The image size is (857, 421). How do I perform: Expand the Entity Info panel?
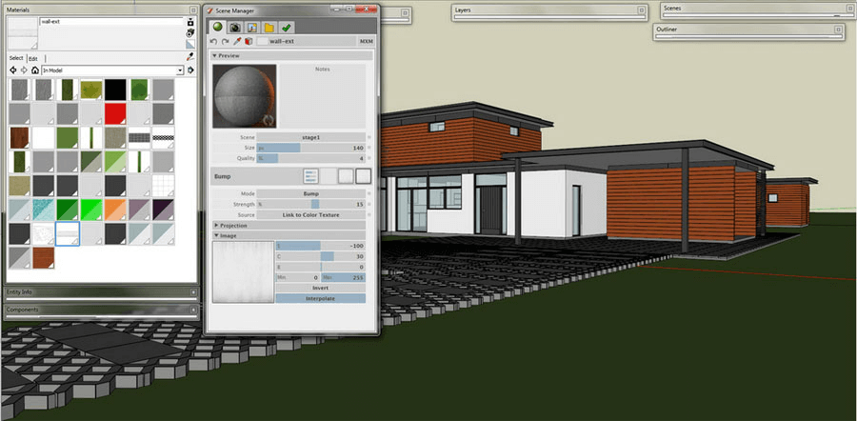pyautogui.click(x=102, y=292)
